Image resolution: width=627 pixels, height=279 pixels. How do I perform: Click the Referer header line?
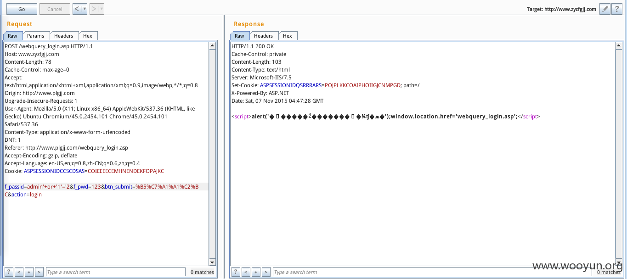[66, 148]
